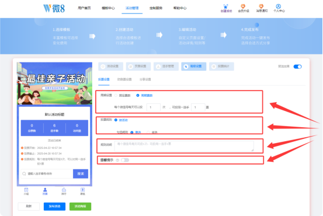This screenshot has height=216, width=323.
Task: Toggle the 预览效果 switch
Action: pos(298,67)
